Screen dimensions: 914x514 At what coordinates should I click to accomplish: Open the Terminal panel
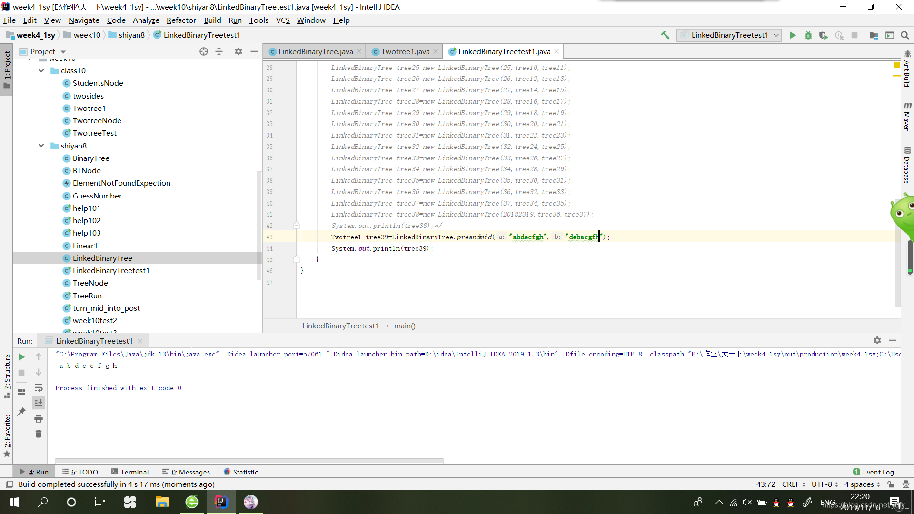pyautogui.click(x=133, y=471)
